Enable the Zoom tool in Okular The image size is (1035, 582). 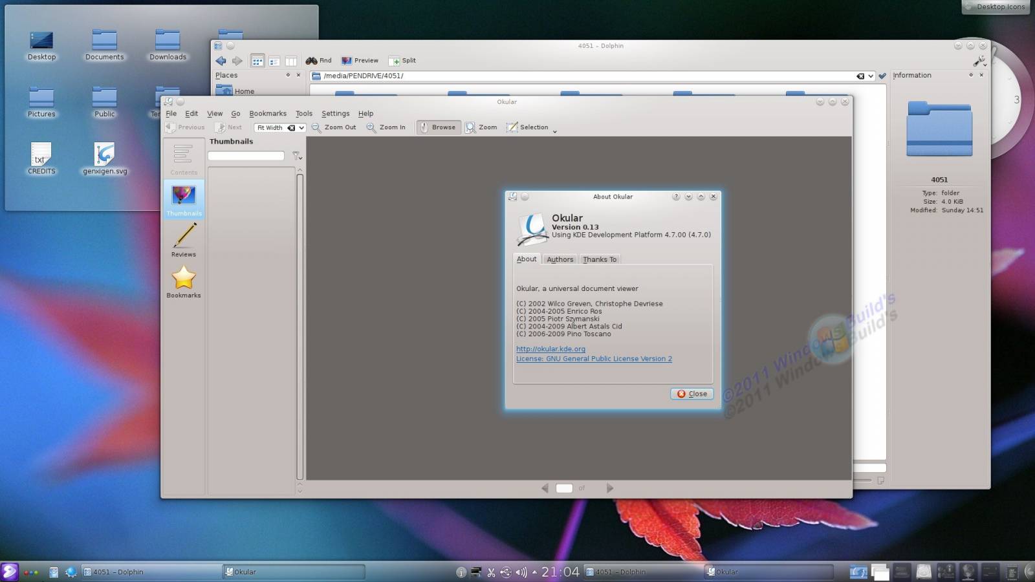pyautogui.click(x=481, y=127)
